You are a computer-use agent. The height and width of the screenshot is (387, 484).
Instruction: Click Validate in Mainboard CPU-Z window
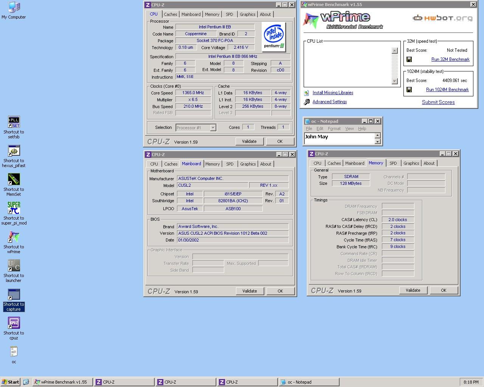pyautogui.click(x=250, y=291)
